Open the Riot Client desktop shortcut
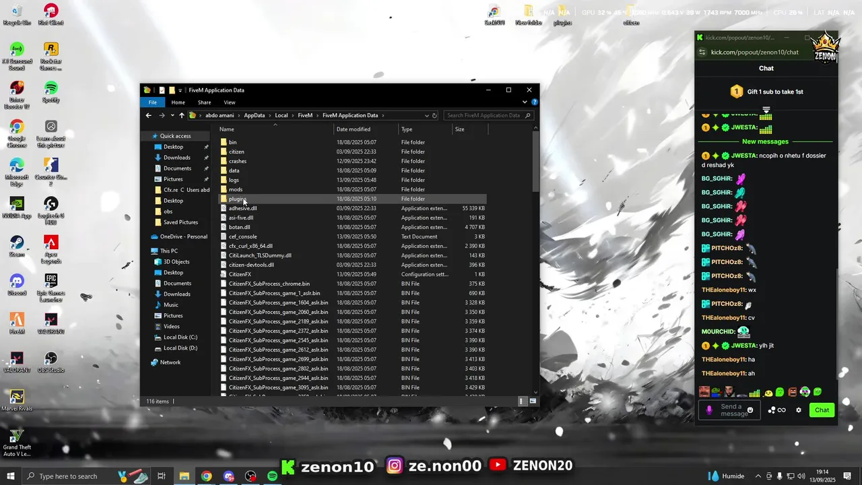Viewport: 862px width, 485px height. point(51,14)
